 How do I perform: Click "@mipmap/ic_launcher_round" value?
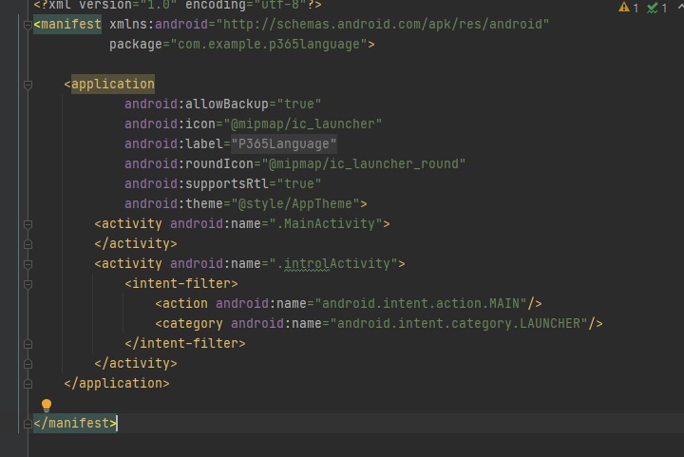tap(363, 164)
